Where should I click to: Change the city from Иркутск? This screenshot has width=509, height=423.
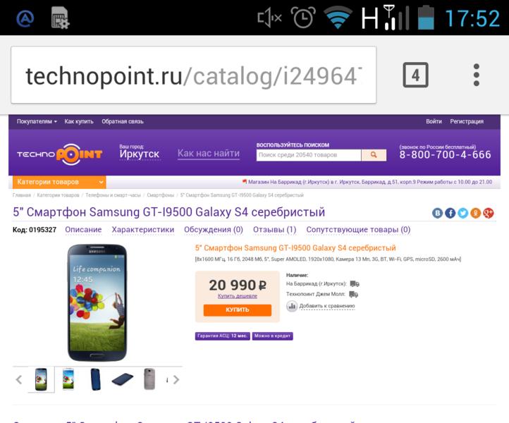(140, 154)
